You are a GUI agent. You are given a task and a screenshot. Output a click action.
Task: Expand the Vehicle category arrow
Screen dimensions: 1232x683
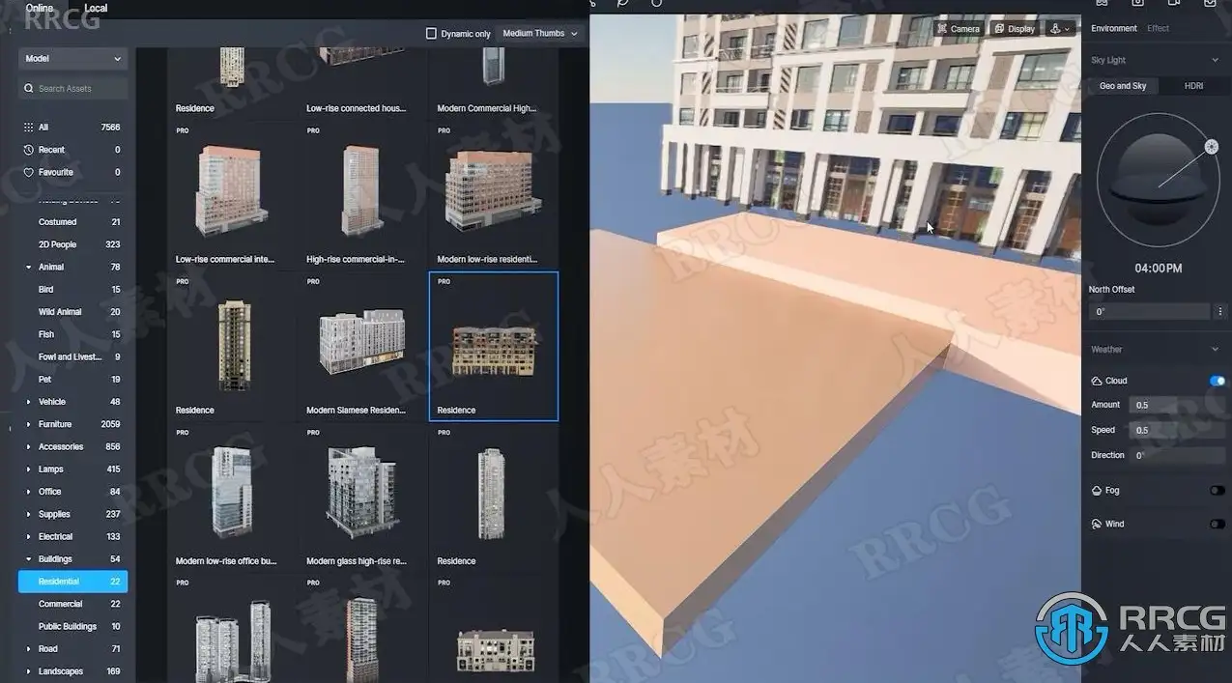28,402
